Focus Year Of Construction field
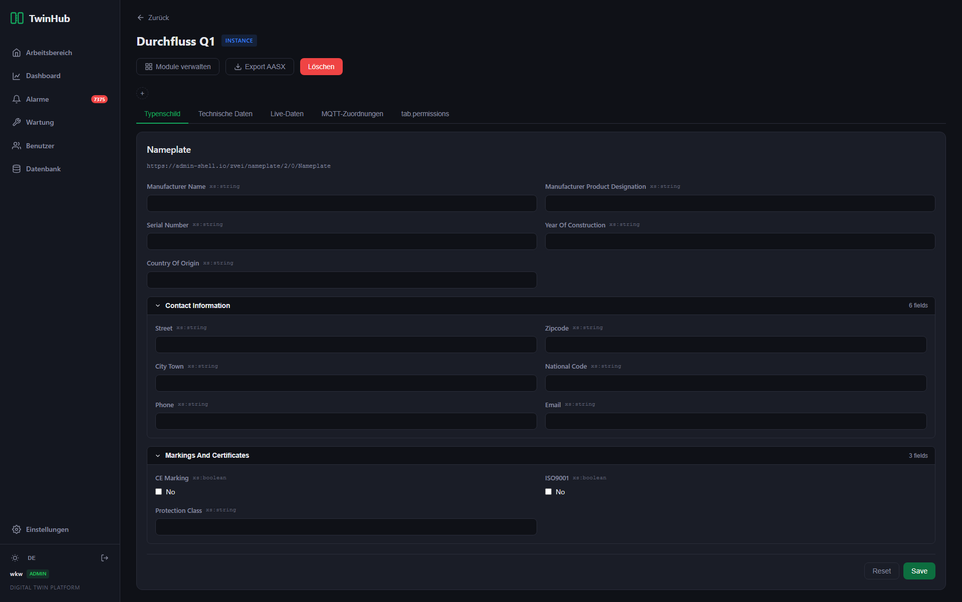The width and height of the screenshot is (962, 602). click(740, 241)
